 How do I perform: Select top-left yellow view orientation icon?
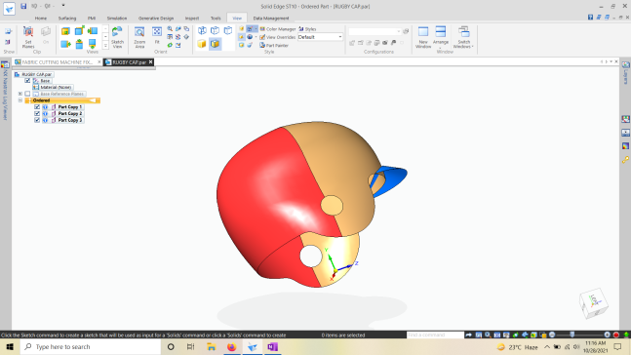tap(65, 31)
